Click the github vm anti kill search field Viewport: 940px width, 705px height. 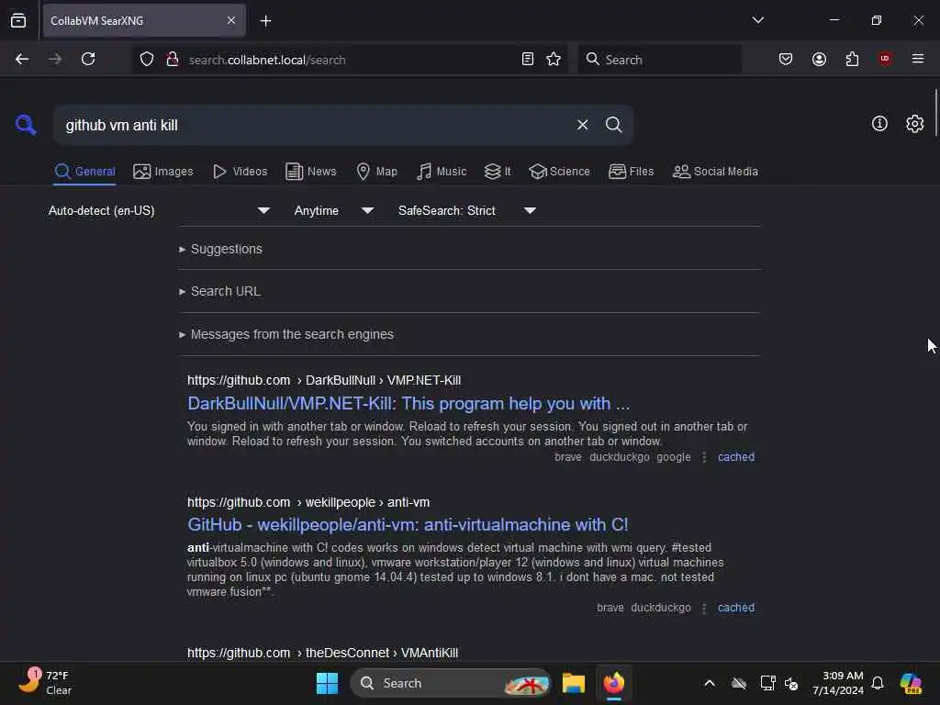coord(315,125)
